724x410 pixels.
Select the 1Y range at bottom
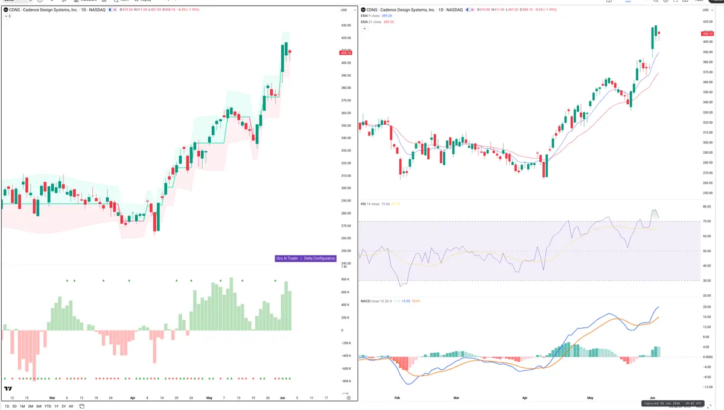tap(56, 406)
